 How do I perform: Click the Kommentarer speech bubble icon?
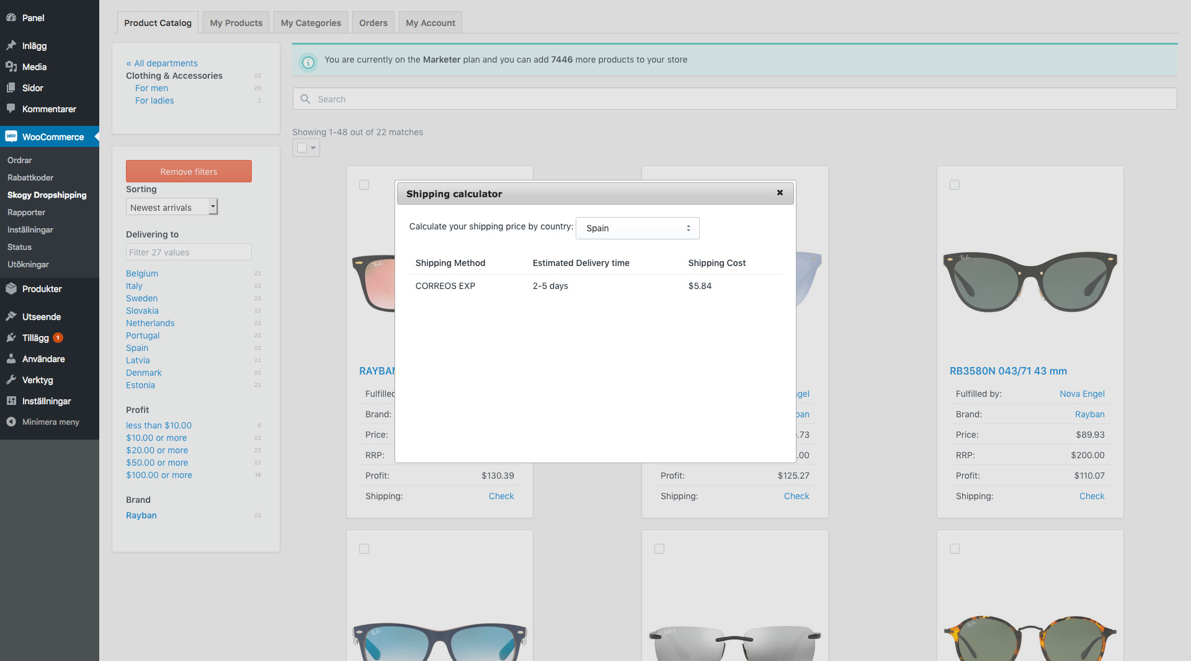coord(11,109)
